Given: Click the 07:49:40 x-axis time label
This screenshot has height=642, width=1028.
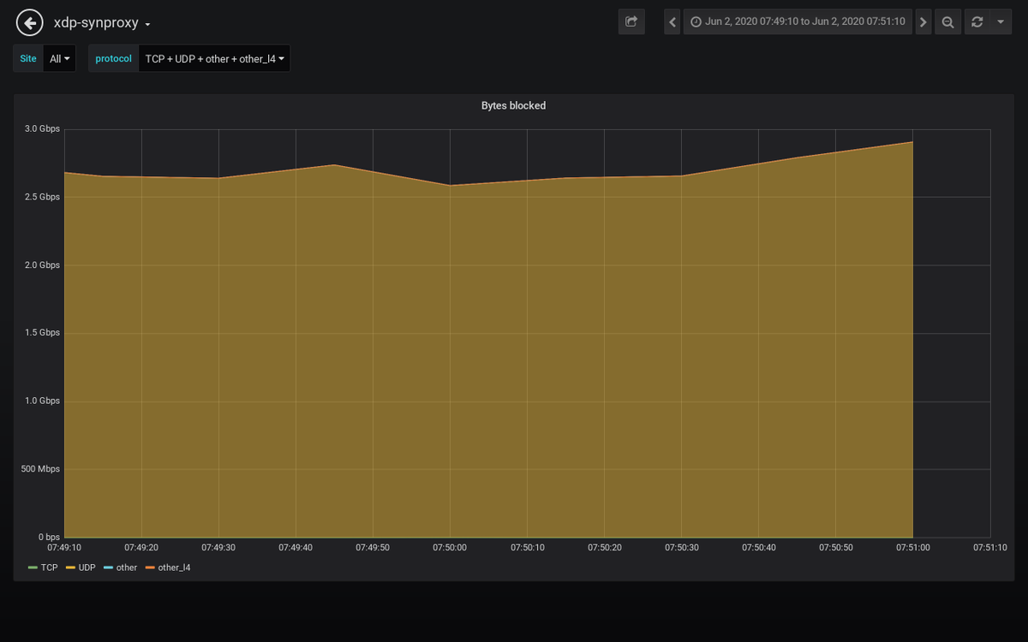Looking at the screenshot, I should point(296,547).
